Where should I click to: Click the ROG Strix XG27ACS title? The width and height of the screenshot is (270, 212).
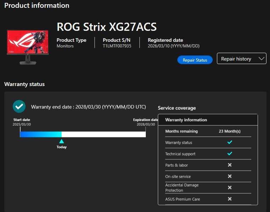[107, 27]
